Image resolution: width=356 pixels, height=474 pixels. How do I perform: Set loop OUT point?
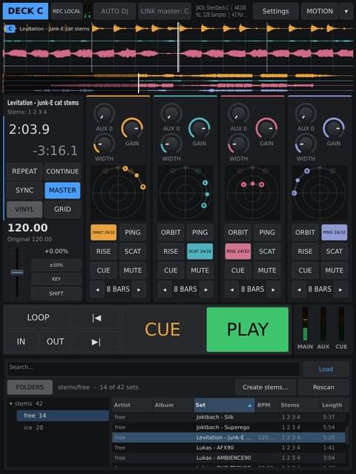[x=55, y=341]
